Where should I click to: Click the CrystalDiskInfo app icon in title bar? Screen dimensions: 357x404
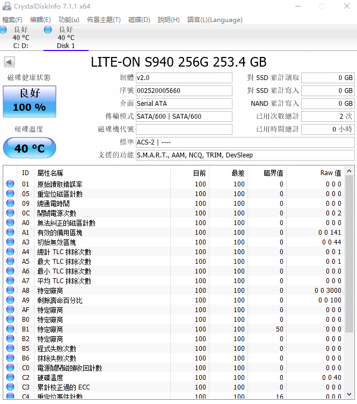point(7,6)
